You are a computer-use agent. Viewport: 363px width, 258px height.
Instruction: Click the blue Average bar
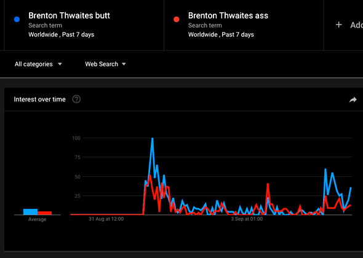(30, 212)
